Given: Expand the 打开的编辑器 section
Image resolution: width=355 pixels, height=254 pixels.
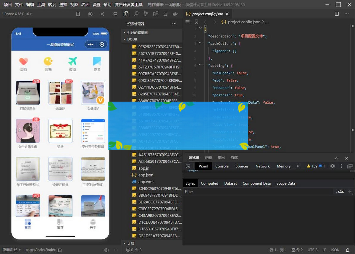Looking at the screenshot, I should 137,32.
